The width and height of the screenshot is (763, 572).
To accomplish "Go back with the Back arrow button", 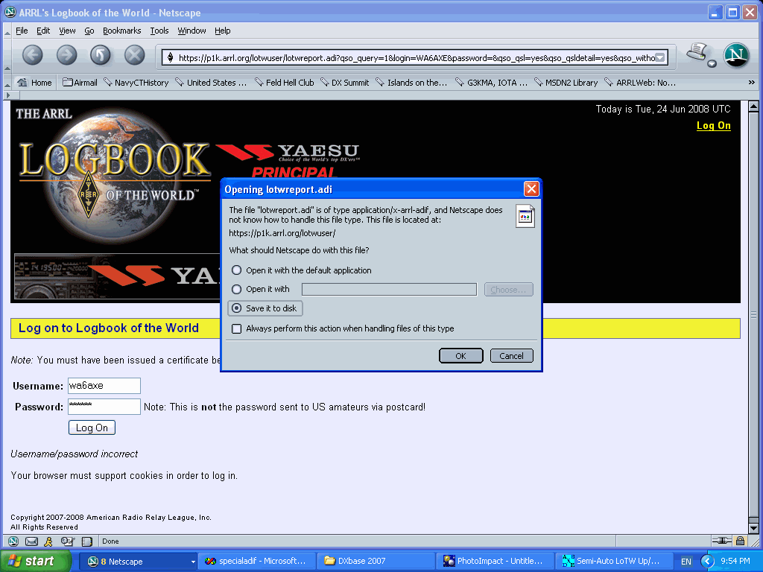I will [33, 55].
